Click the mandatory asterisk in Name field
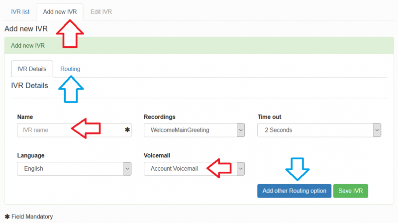 pyautogui.click(x=127, y=130)
